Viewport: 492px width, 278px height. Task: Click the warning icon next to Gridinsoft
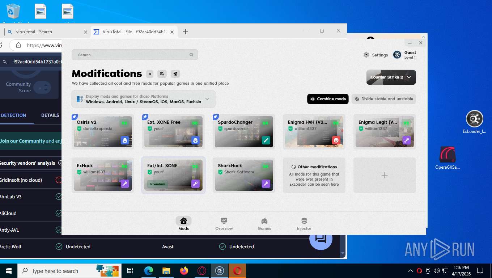(x=59, y=180)
